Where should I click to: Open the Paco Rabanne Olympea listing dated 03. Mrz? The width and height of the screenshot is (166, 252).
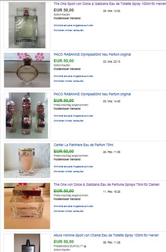(x=92, y=94)
